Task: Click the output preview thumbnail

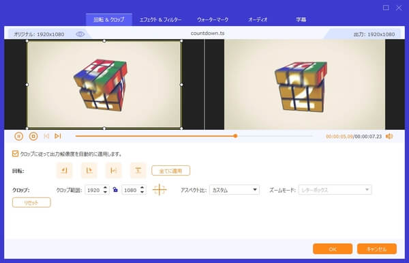Action: pos(305,85)
